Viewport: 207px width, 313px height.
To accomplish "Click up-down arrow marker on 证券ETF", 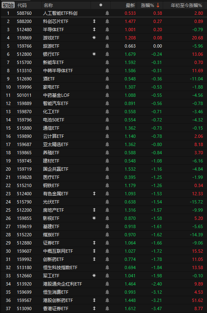I will tap(94, 242).
